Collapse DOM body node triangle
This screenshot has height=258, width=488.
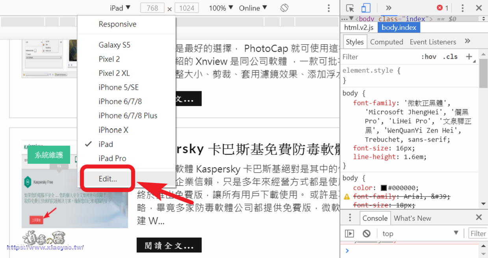[351, 19]
